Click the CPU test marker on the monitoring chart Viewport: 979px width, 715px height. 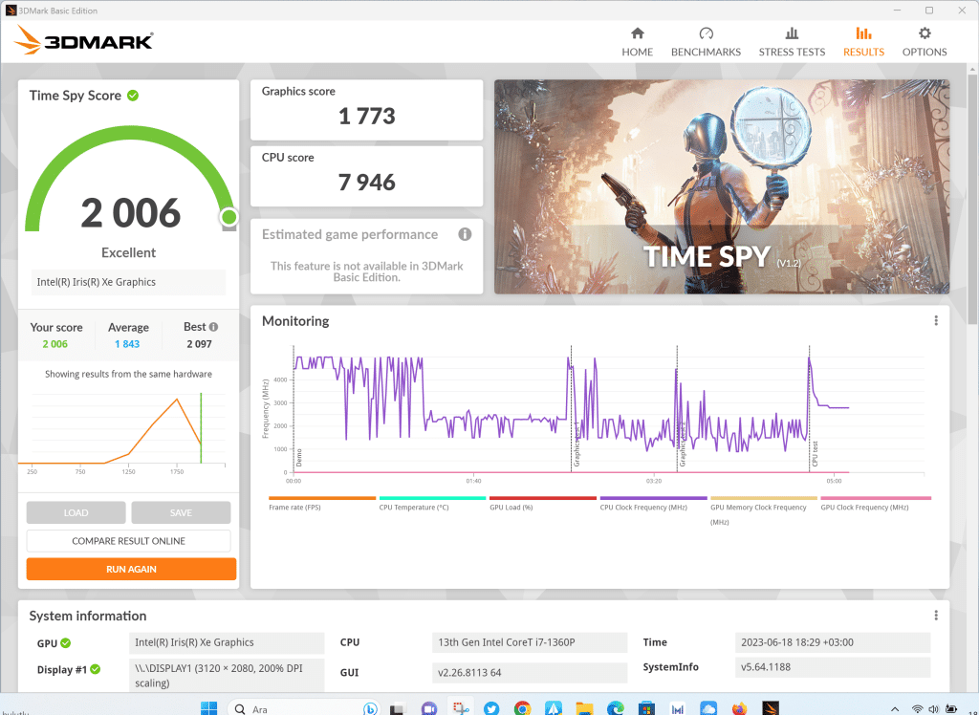(815, 454)
